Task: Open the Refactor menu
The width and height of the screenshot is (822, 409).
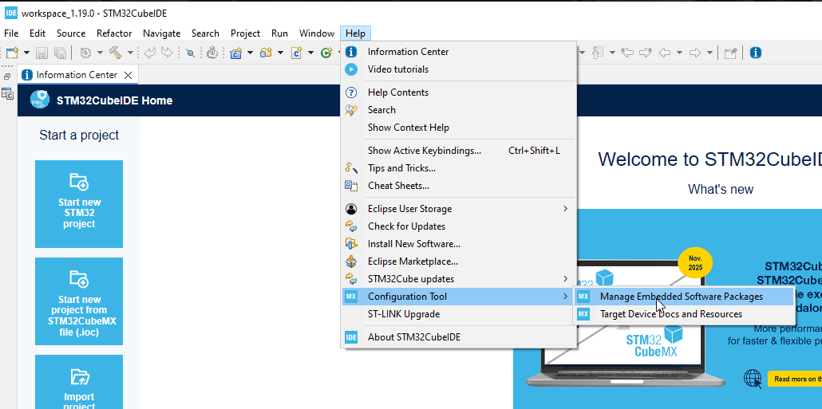Action: click(x=114, y=33)
